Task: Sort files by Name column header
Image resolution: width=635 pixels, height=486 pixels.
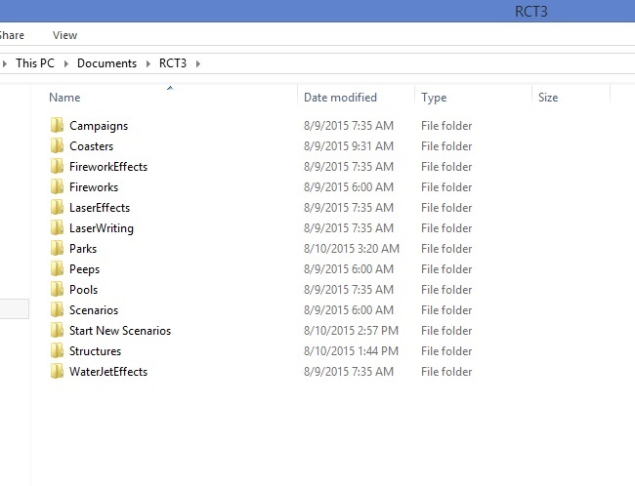Action: [x=64, y=98]
